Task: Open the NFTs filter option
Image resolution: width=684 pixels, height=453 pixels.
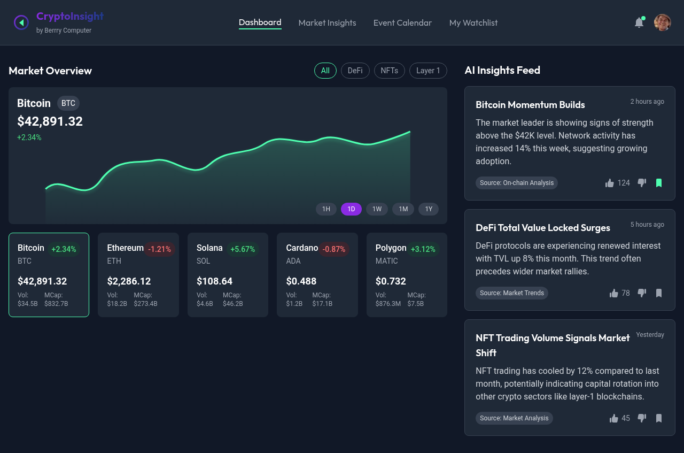Action: coord(389,70)
